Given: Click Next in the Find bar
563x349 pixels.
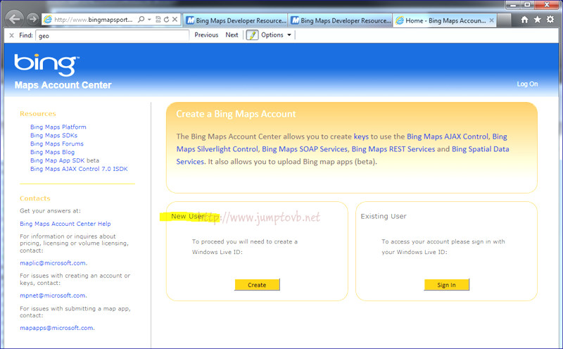Looking at the screenshot, I should point(232,34).
